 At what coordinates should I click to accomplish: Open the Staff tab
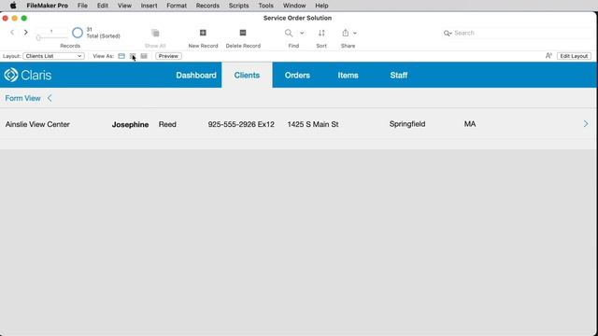click(399, 75)
